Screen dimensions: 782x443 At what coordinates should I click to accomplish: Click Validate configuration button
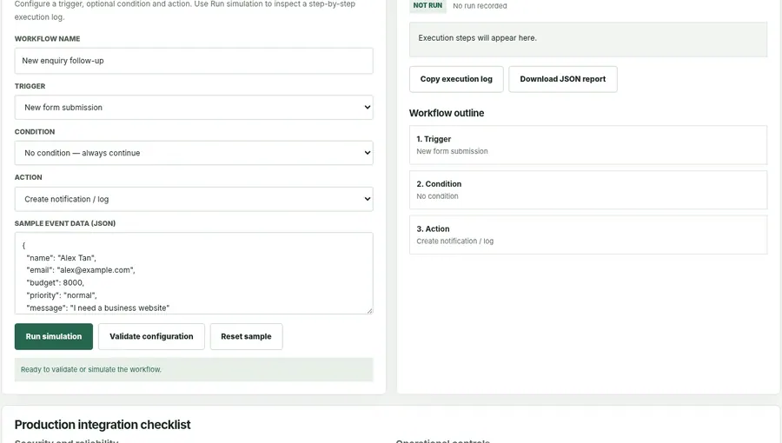[151, 336]
